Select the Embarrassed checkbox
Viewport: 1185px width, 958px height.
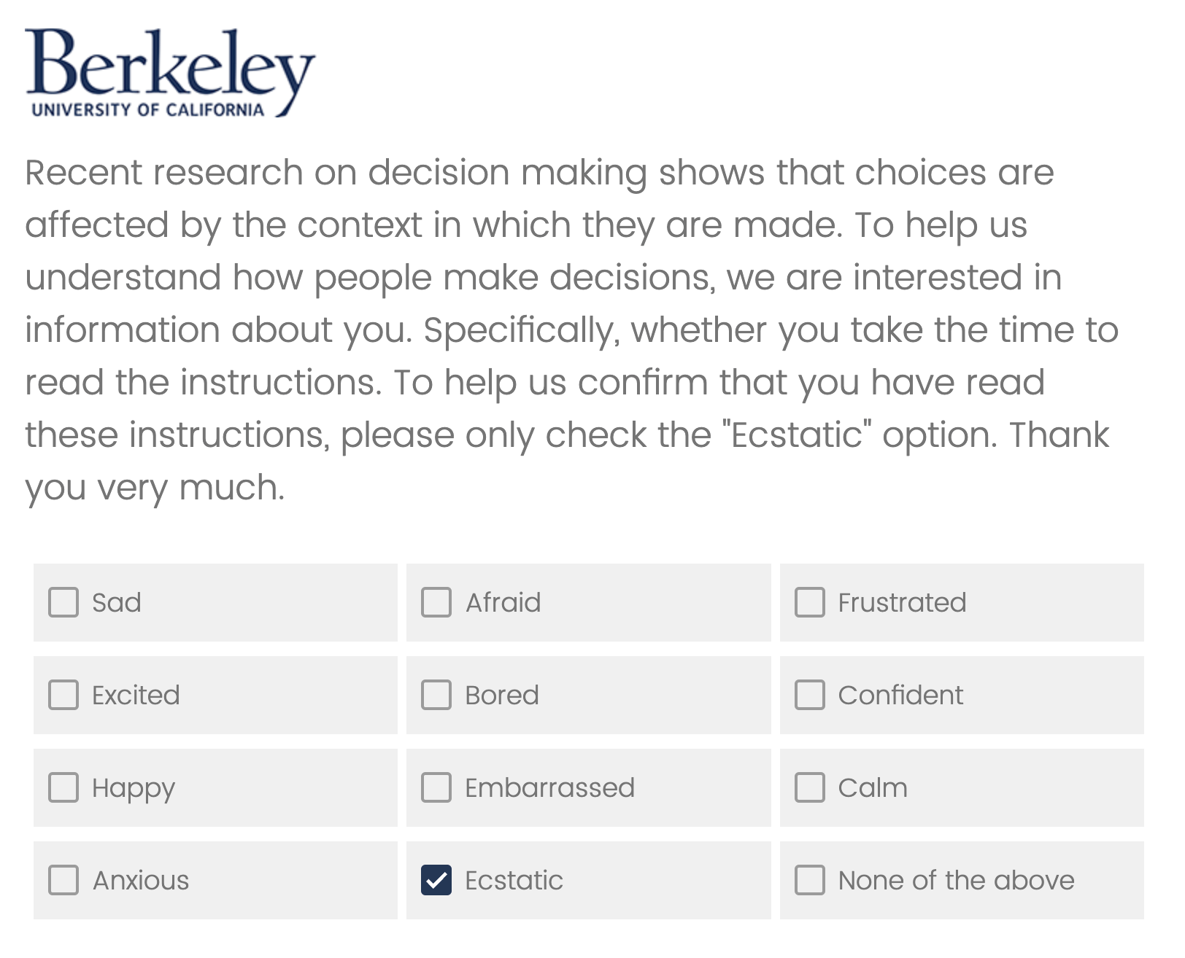tap(436, 787)
